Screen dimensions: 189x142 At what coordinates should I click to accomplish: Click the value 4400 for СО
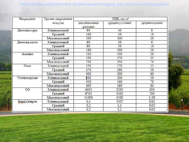[x=88, y=90]
